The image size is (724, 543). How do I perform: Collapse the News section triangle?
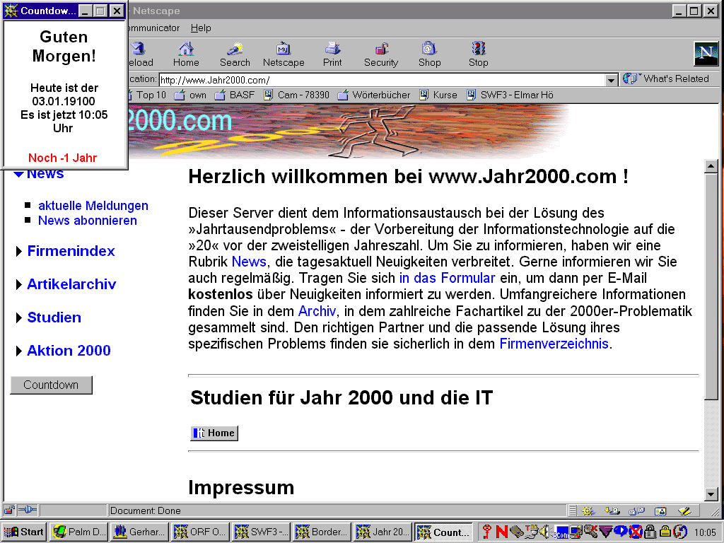click(x=18, y=174)
